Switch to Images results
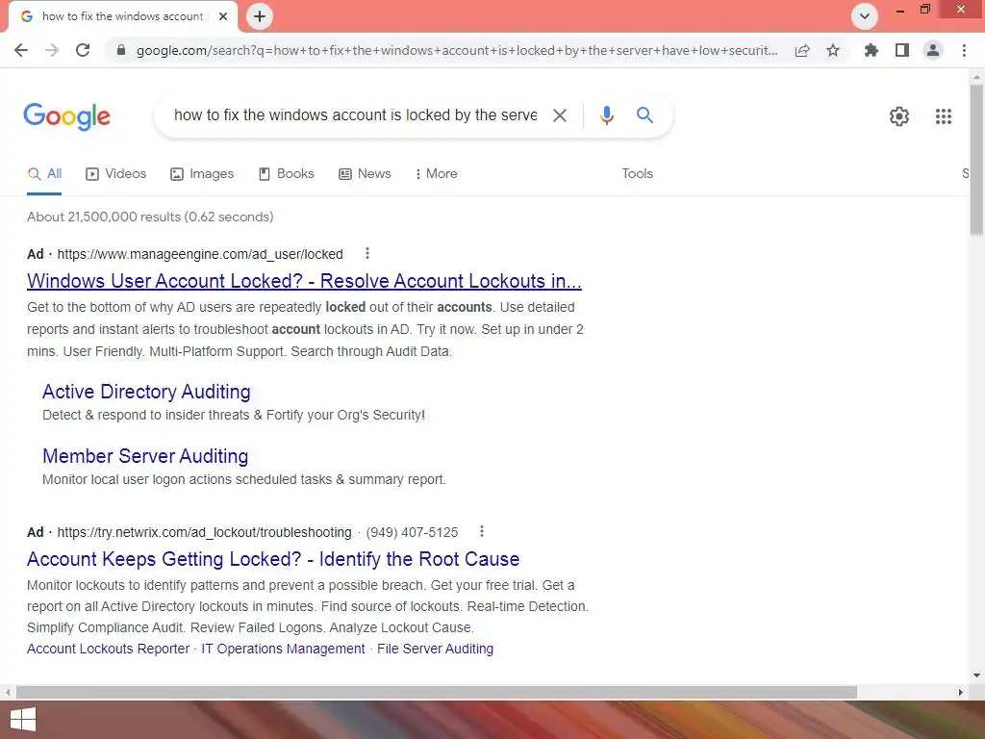Viewport: 985px width, 739px height. 202,174
